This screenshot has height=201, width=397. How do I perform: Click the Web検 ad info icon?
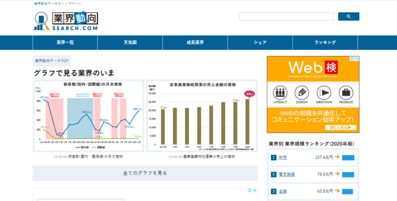click(352, 59)
